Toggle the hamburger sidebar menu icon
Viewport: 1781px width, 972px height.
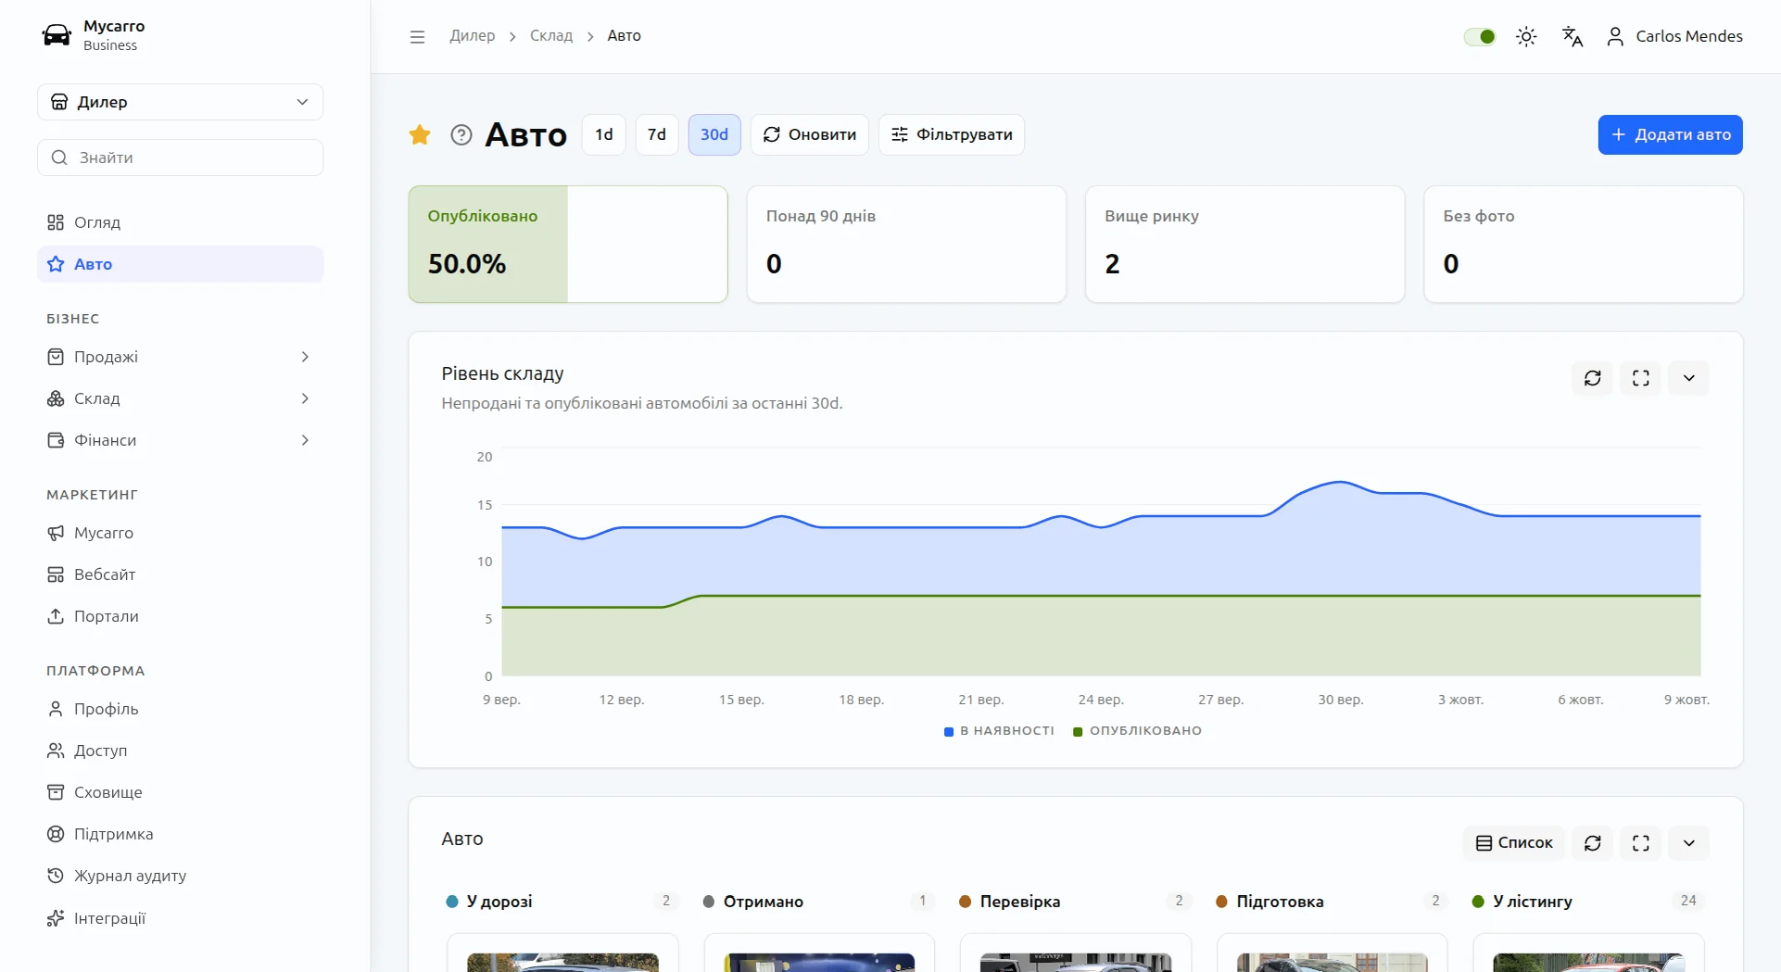point(417,36)
